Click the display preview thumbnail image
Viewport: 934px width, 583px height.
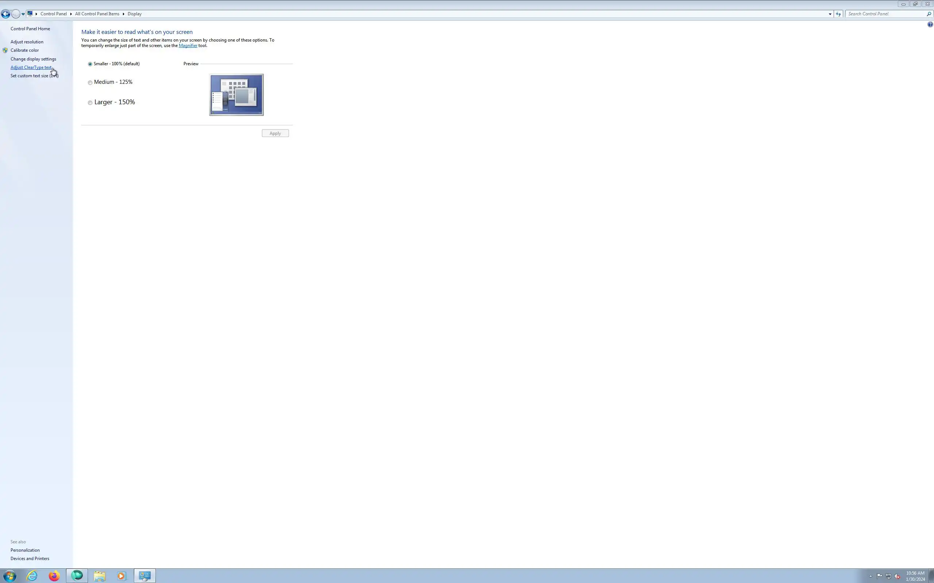(236, 94)
